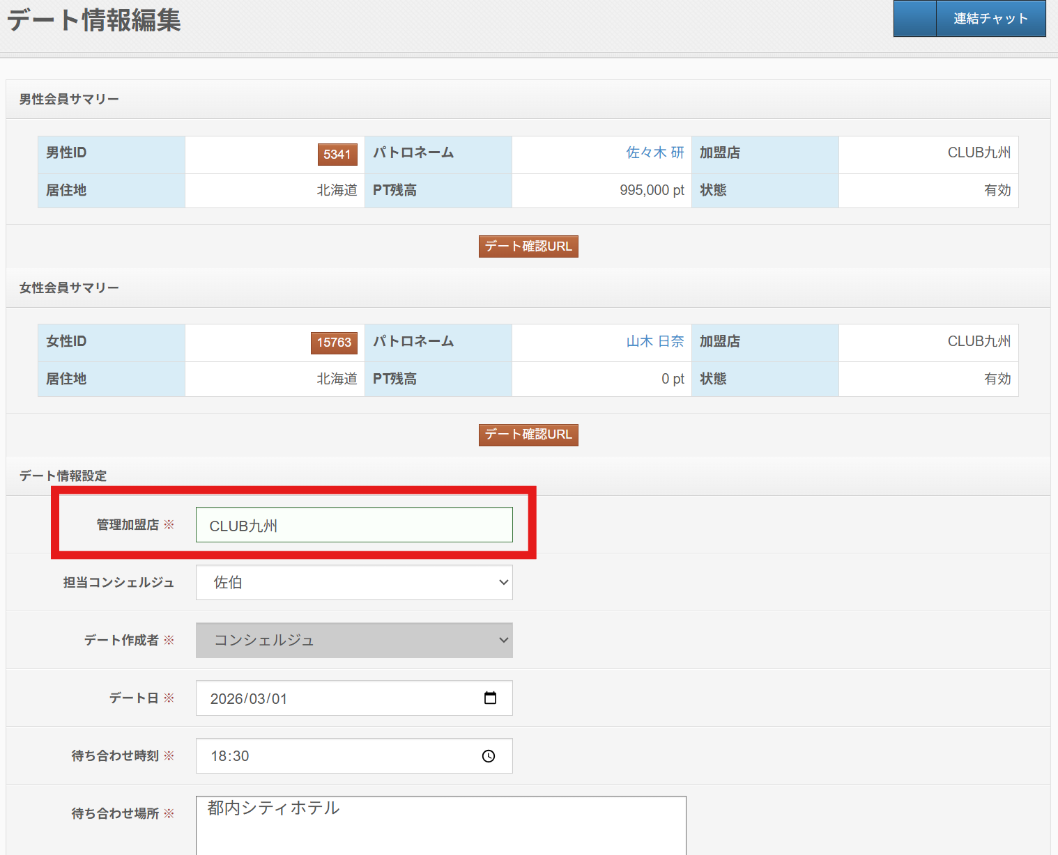
Task: Click the clock icon in 待ち合わせ時刻 field
Action: [x=489, y=756]
